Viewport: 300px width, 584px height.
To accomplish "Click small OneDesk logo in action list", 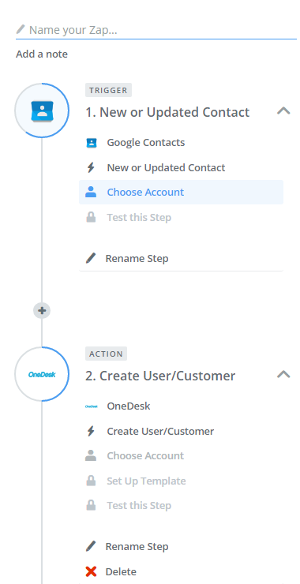I will click(92, 406).
